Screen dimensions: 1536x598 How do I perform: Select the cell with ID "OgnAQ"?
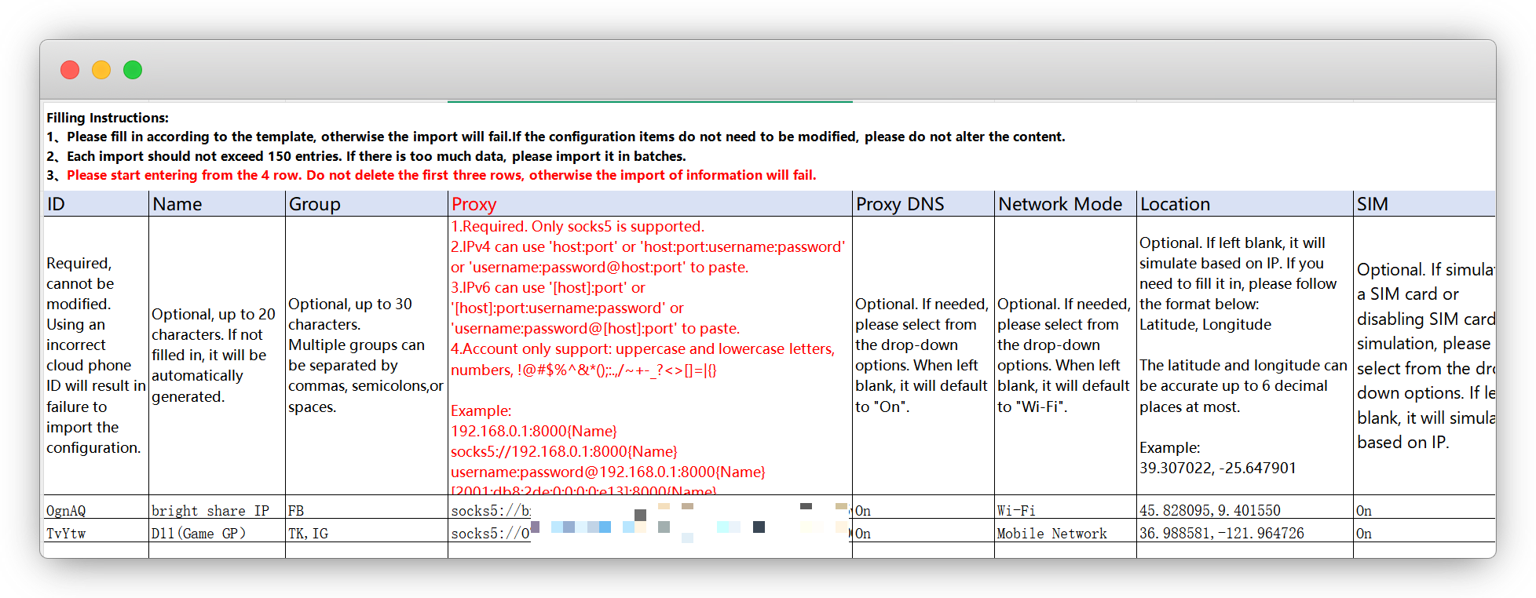pos(96,507)
